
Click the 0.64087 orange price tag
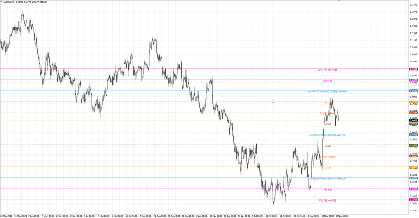pos(413,167)
